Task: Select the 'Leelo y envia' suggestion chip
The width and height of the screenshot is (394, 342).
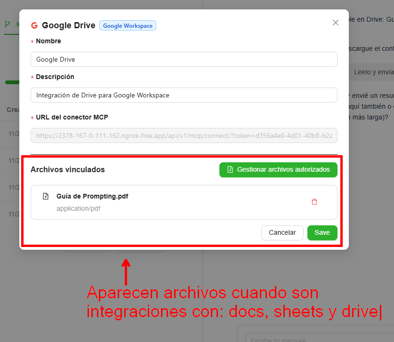Action: coord(373,72)
